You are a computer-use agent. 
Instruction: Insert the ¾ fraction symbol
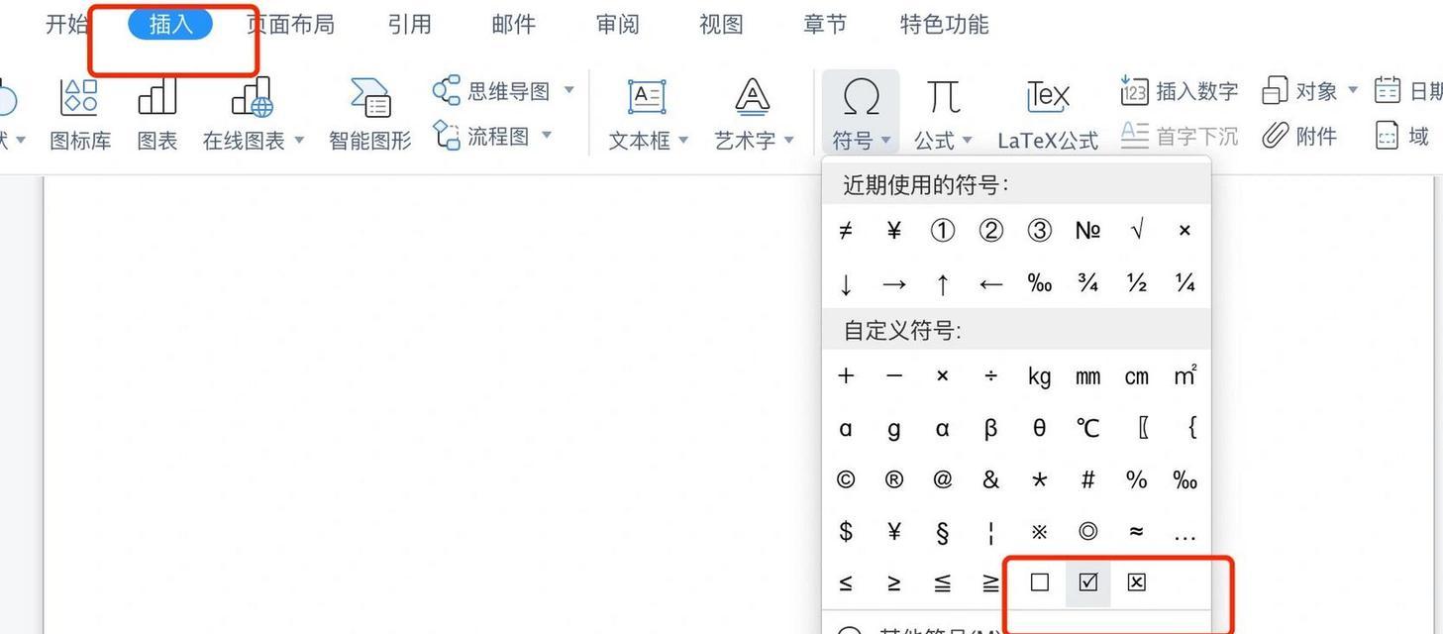click(x=1087, y=284)
